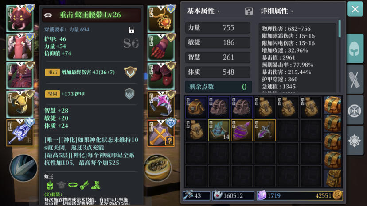Viewport: 367px width, 206px height.
Task: Open the crossed swords skills tab
Action: [x=355, y=80]
